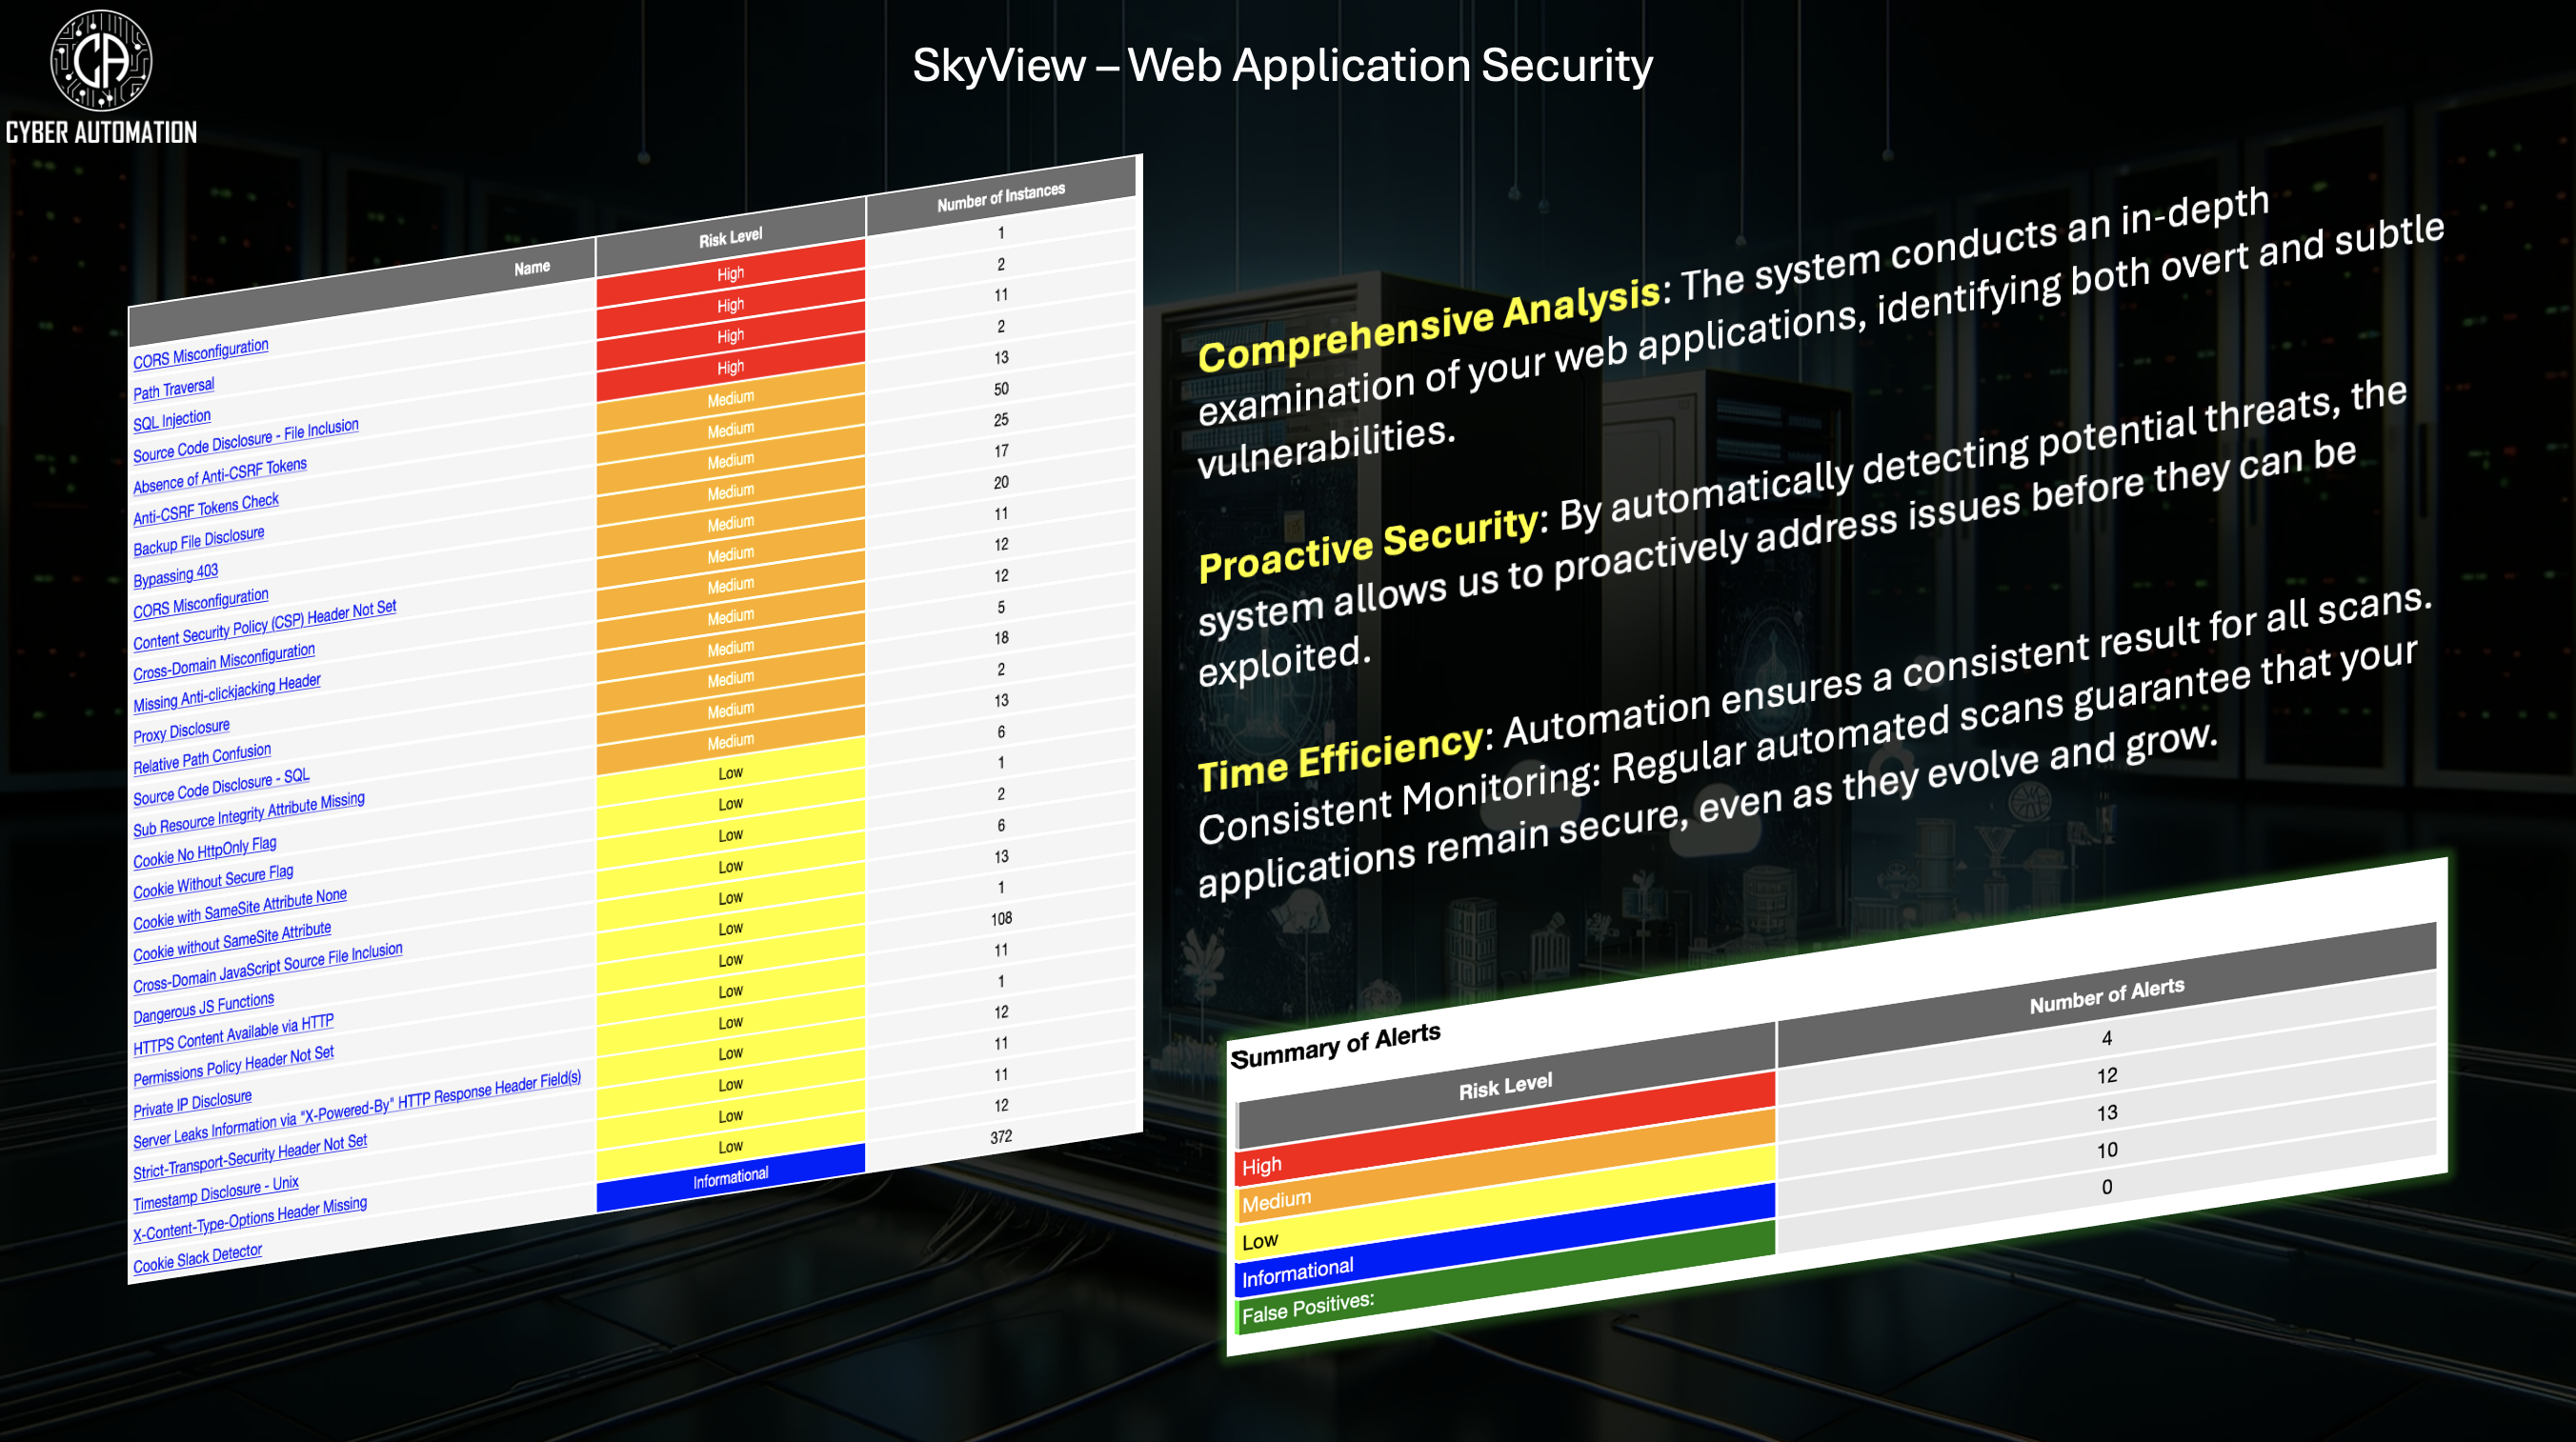The image size is (2576, 1442).
Task: Open the Absence of Anti-CSRF Tokens link
Action: point(220,476)
